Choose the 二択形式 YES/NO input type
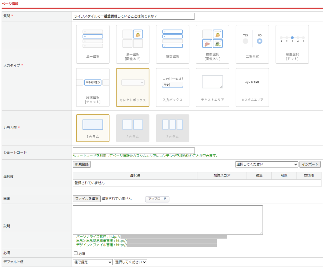Viewport: 325px width, 271px height. click(252, 44)
